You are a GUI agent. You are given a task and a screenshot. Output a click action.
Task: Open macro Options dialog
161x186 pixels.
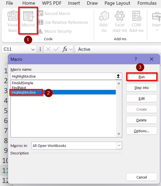point(142,131)
